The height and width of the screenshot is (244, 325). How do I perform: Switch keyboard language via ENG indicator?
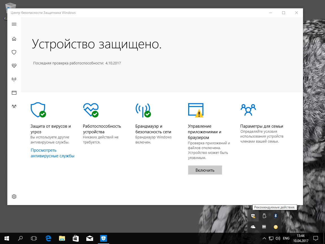tap(286, 238)
